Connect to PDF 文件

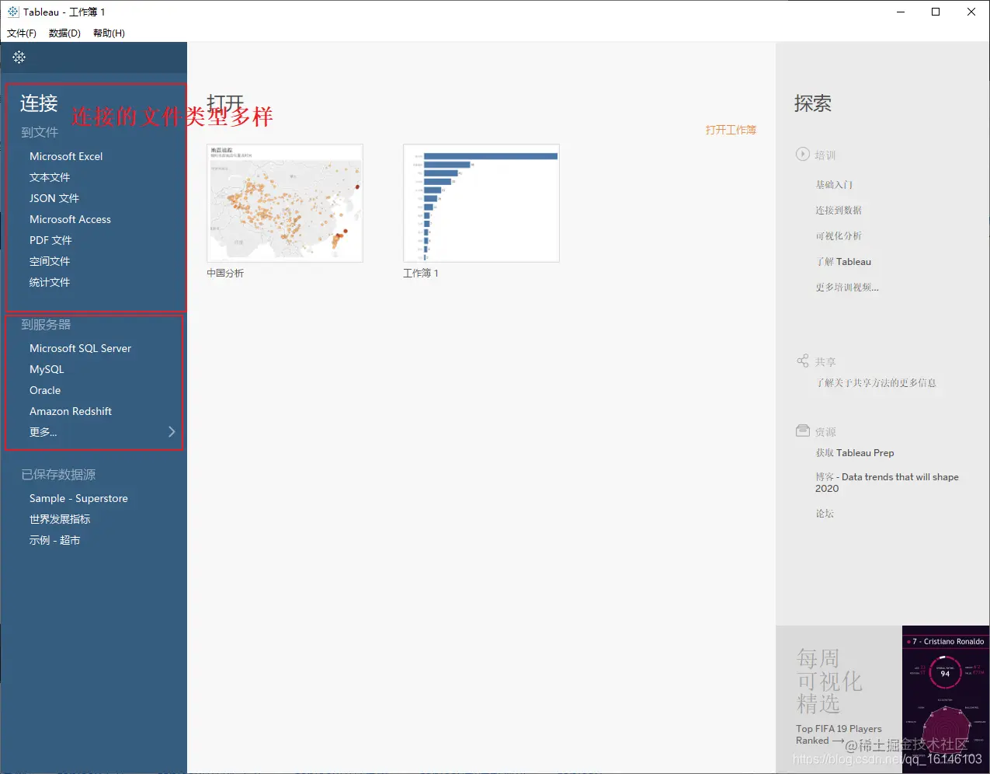50,240
